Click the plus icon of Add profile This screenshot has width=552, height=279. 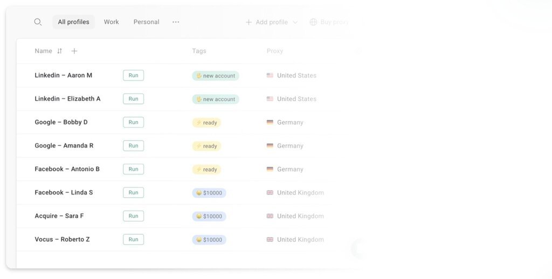coord(249,22)
